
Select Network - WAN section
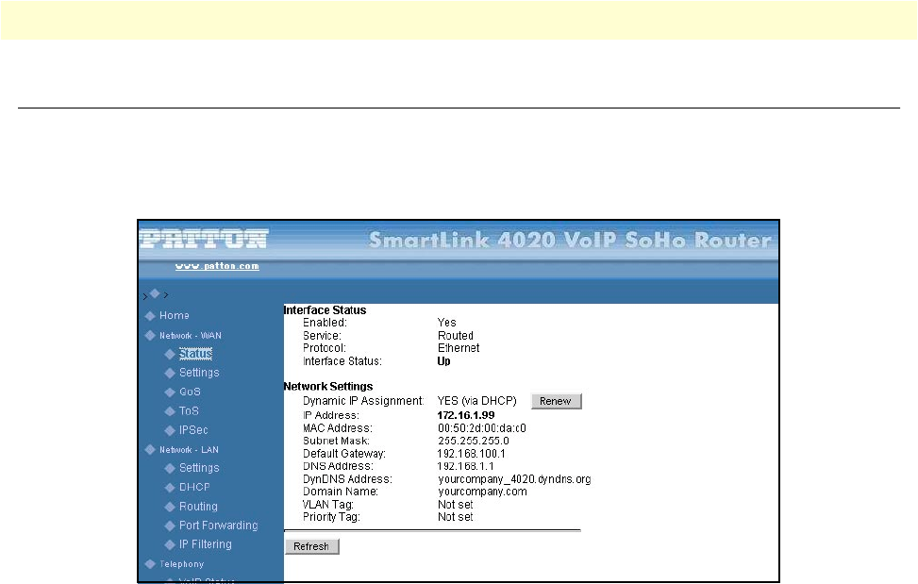pyautogui.click(x=191, y=335)
